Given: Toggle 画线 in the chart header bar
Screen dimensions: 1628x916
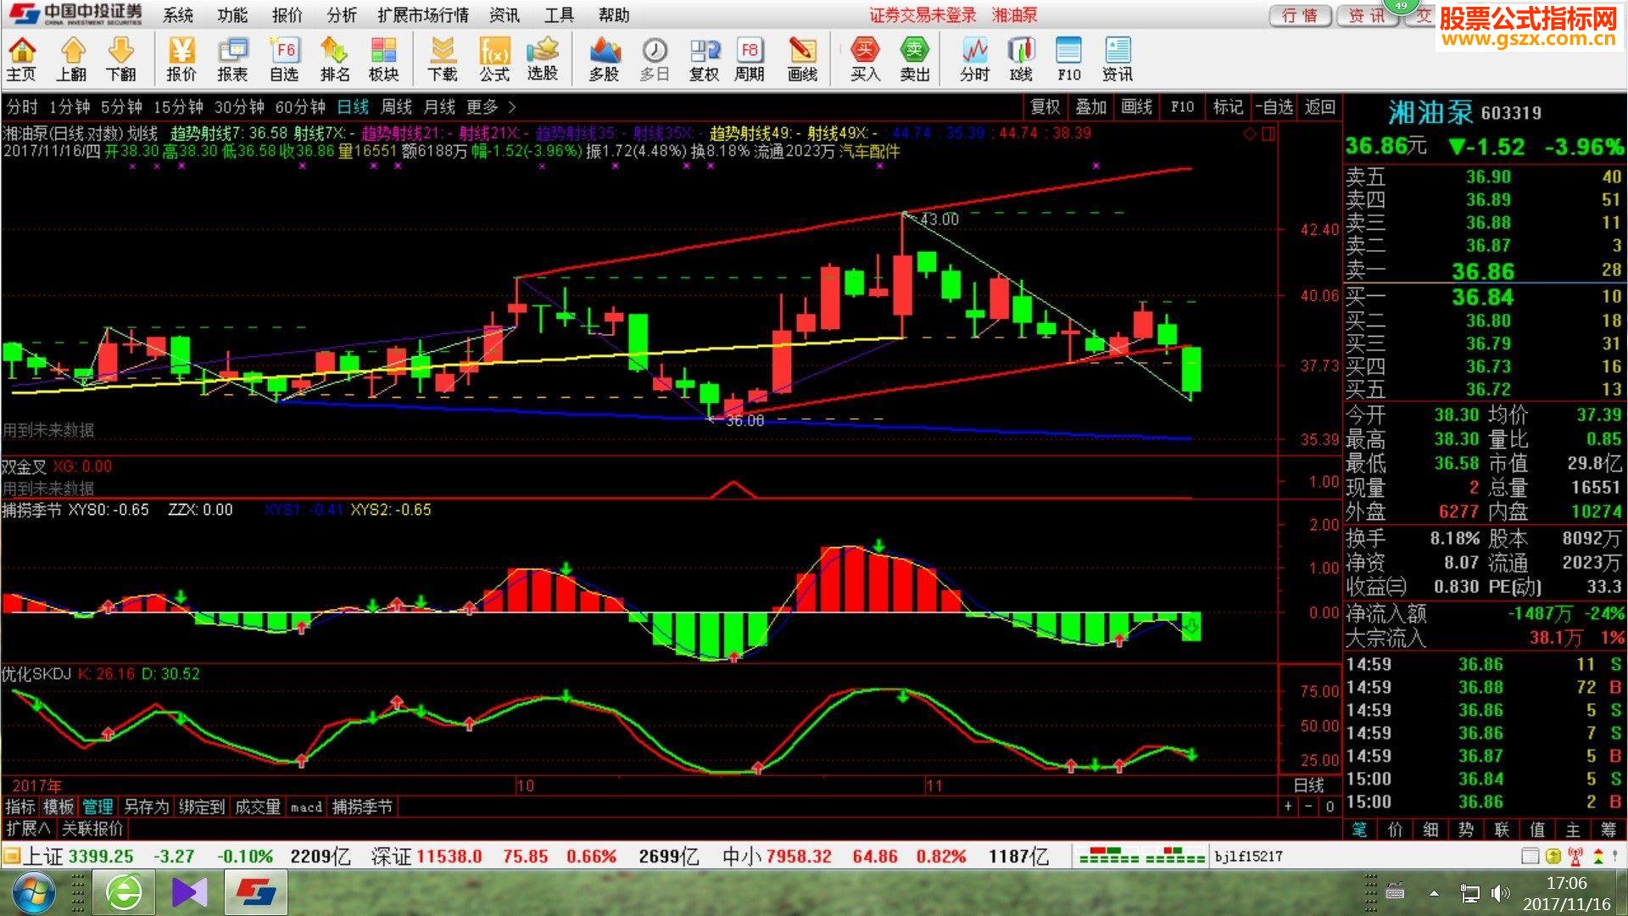Looking at the screenshot, I should 1137,107.
